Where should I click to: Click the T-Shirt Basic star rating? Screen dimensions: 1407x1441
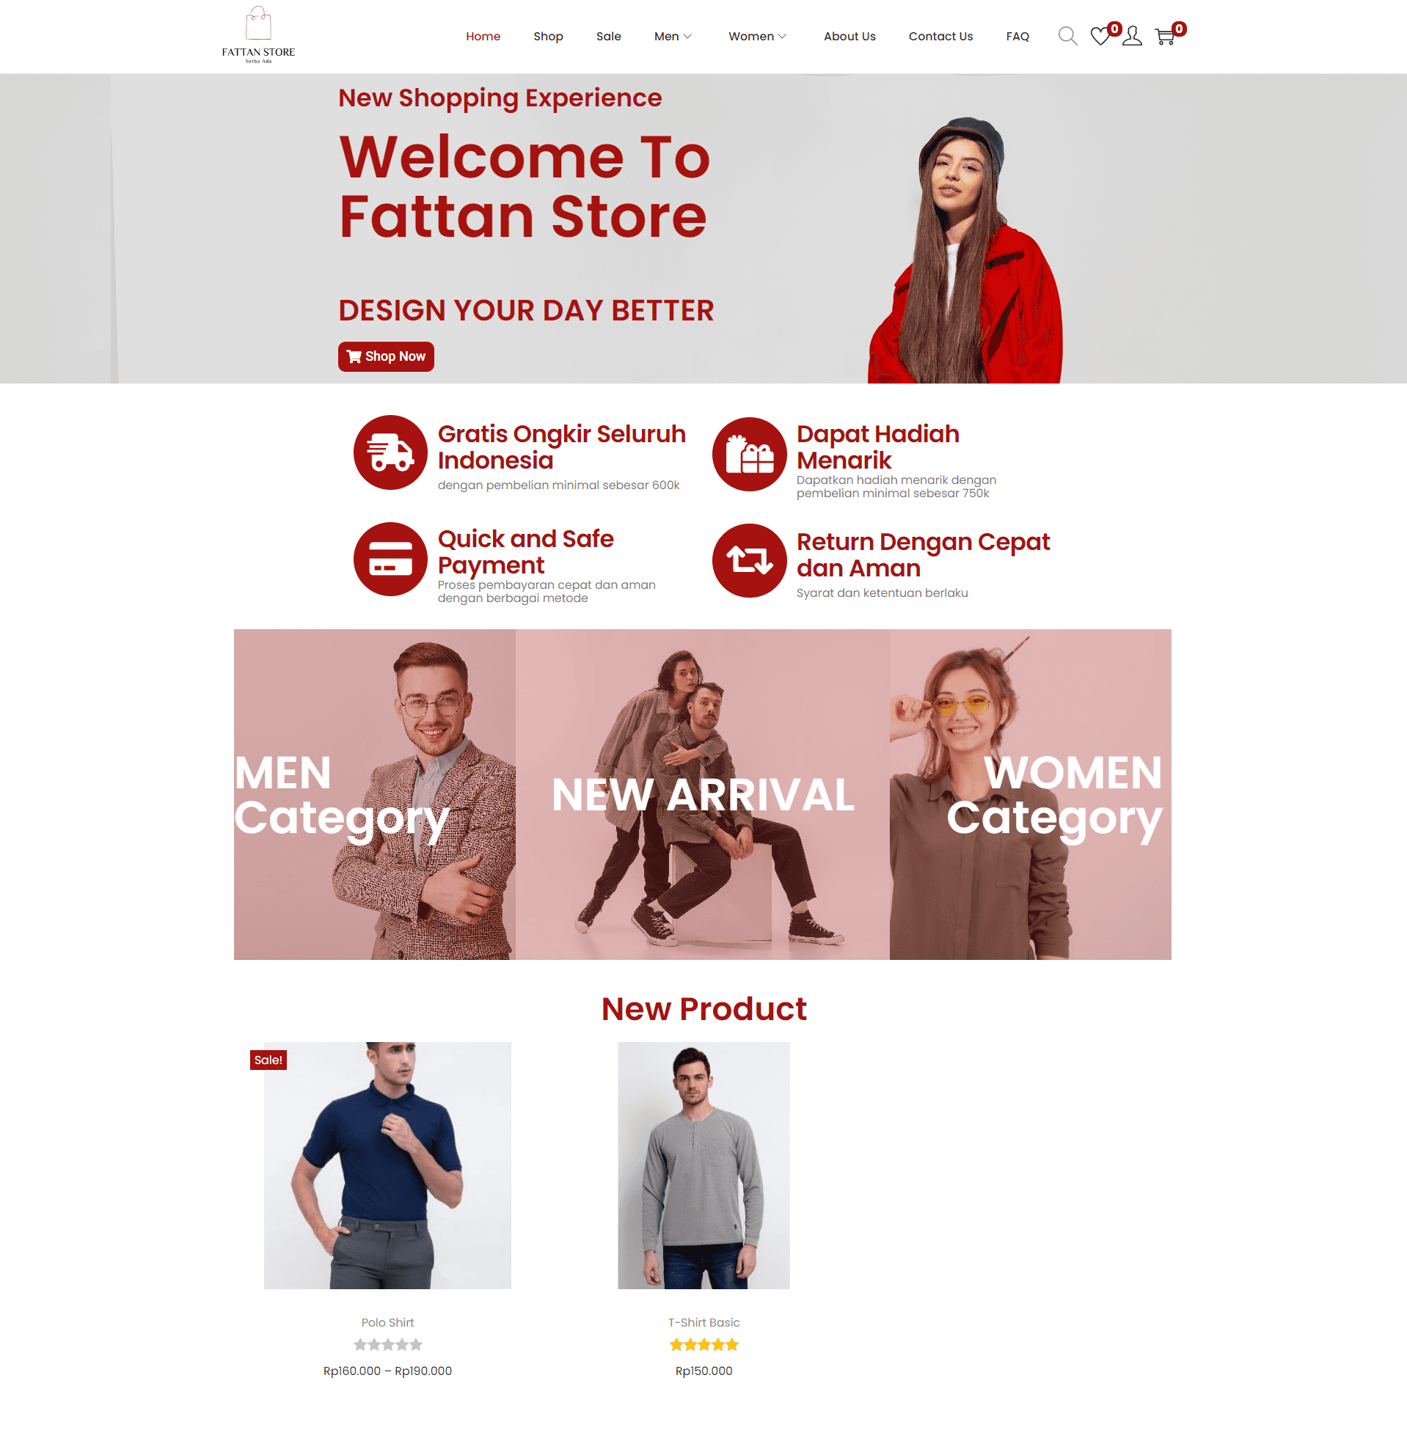click(703, 1345)
